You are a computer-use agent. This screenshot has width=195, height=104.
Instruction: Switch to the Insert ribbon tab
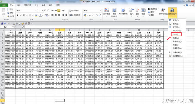(x=19, y=5)
